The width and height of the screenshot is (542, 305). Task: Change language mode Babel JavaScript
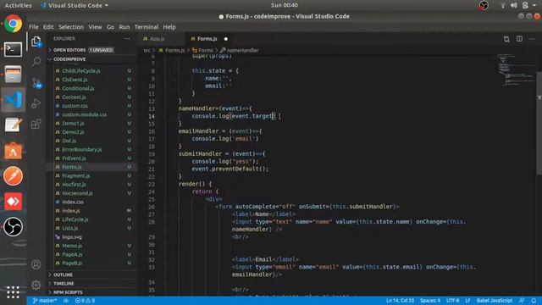pos(495,301)
